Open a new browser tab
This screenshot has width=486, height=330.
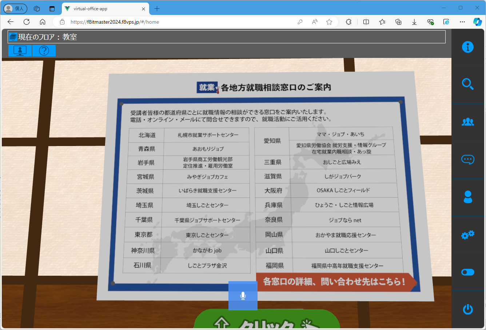coord(157,9)
